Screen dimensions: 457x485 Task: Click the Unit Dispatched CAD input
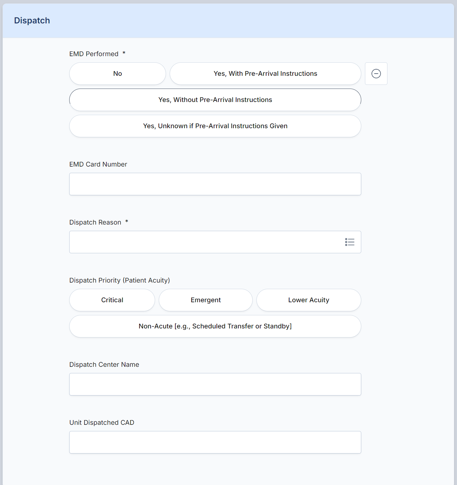click(215, 442)
